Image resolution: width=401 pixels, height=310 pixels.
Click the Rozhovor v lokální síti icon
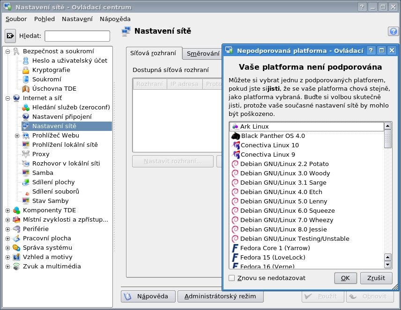coord(26,164)
